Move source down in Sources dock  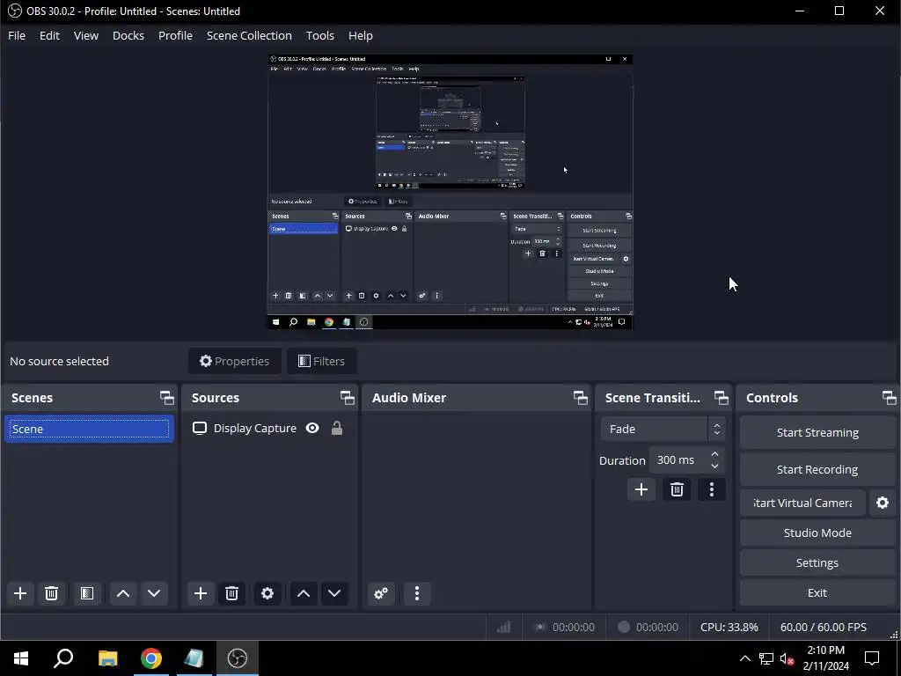point(334,593)
